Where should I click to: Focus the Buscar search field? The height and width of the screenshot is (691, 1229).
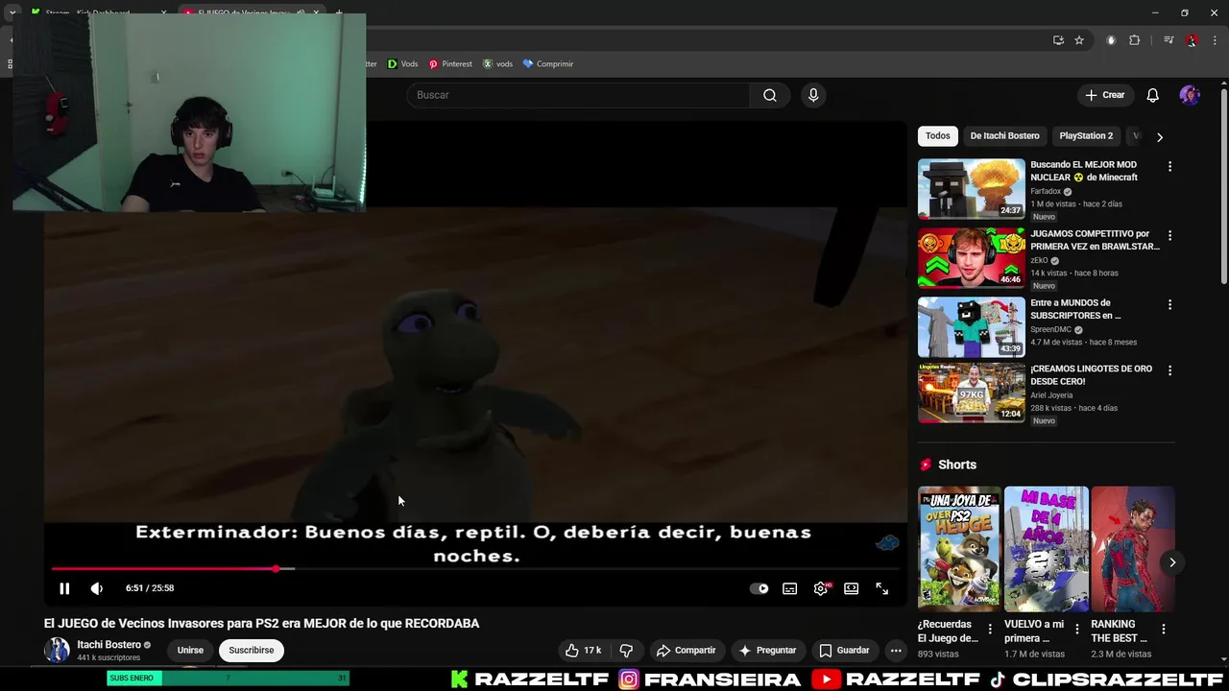coord(578,95)
